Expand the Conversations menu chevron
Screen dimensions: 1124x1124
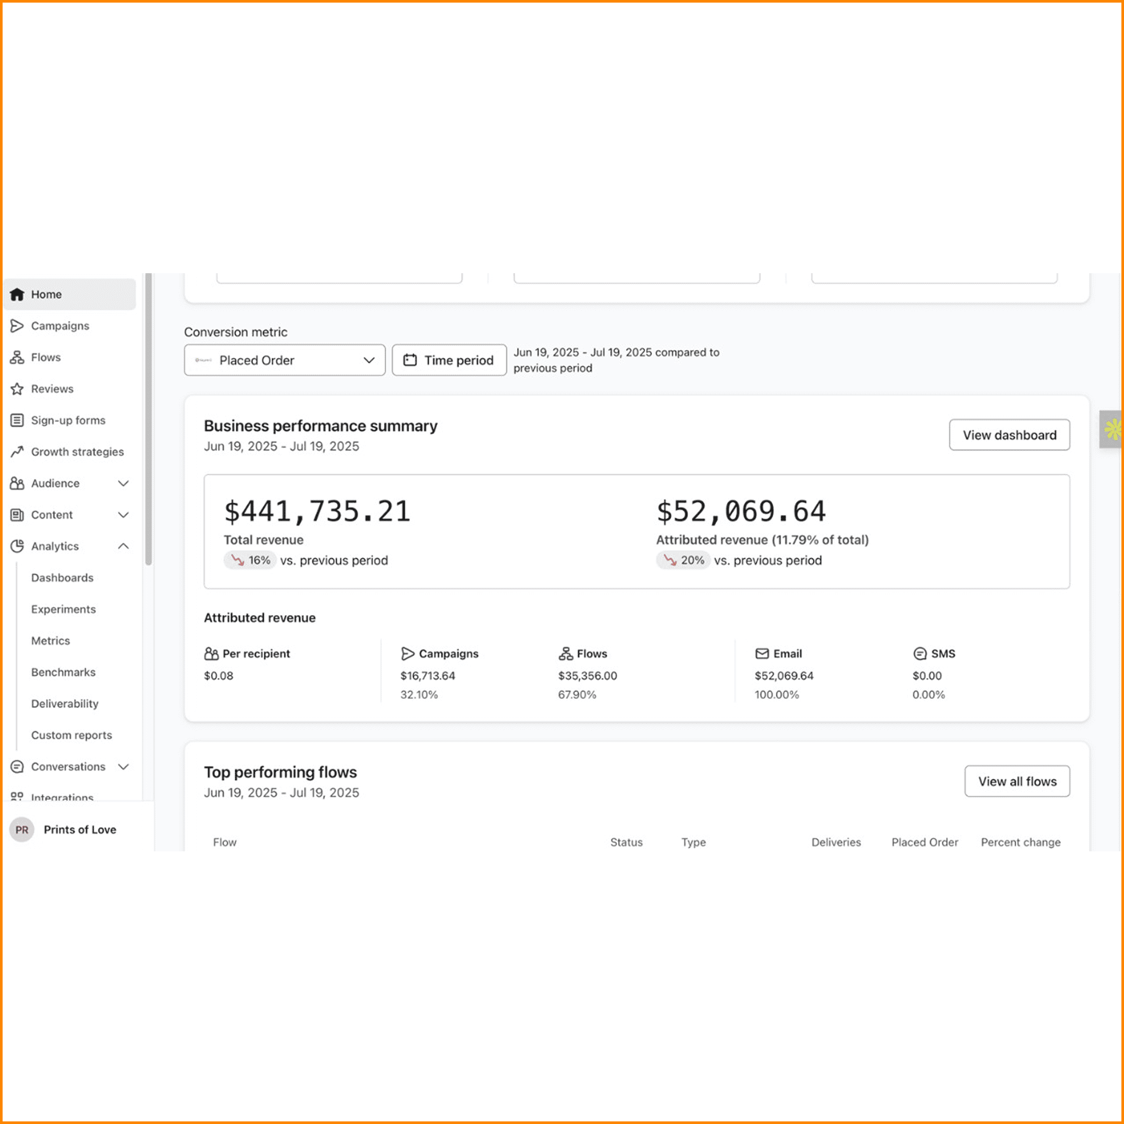pos(123,767)
